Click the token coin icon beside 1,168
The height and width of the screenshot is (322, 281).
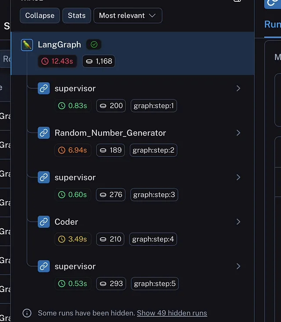point(89,61)
